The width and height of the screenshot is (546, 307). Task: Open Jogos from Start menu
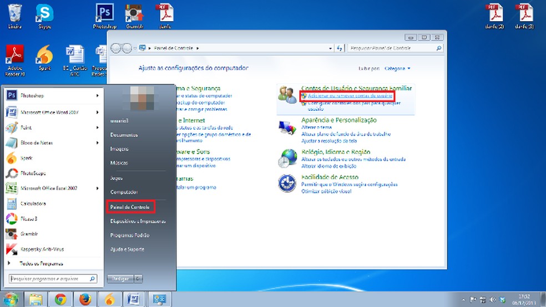tap(117, 178)
